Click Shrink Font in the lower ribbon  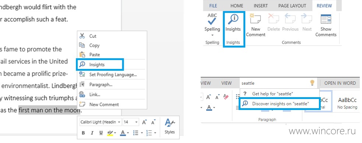click(x=217, y=97)
